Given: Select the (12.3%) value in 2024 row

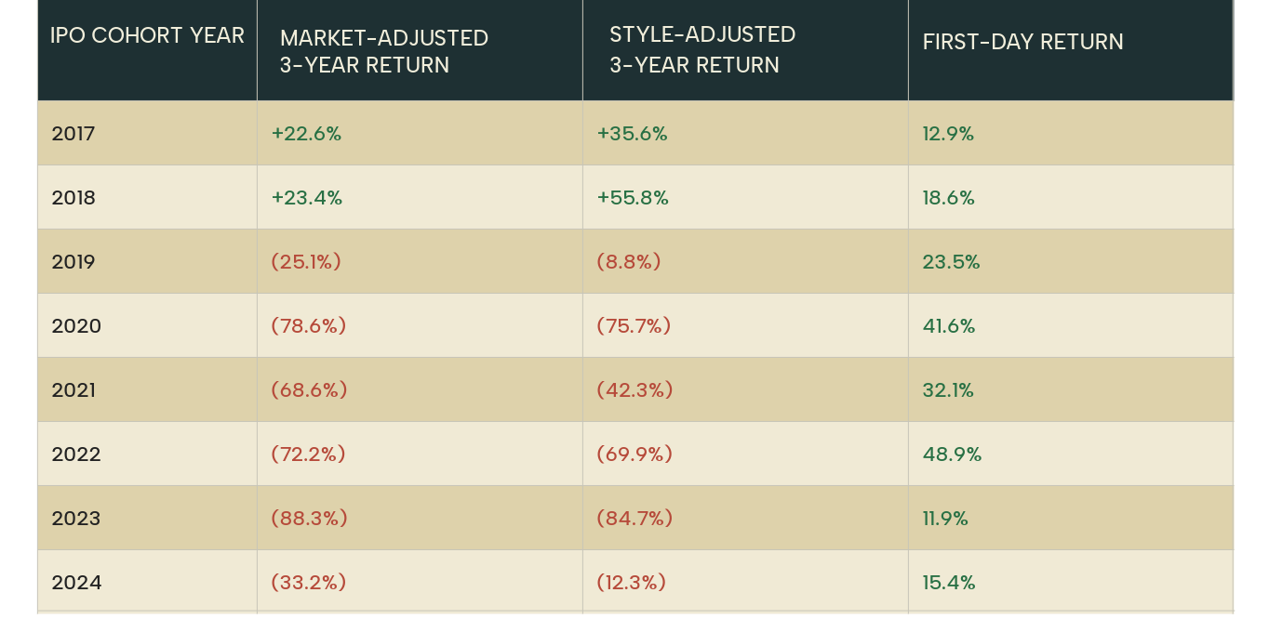Looking at the screenshot, I should [632, 583].
